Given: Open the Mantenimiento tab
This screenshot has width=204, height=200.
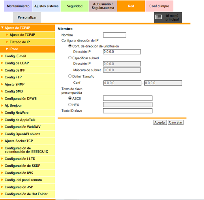Looking at the screenshot, I should tap(18, 6).
